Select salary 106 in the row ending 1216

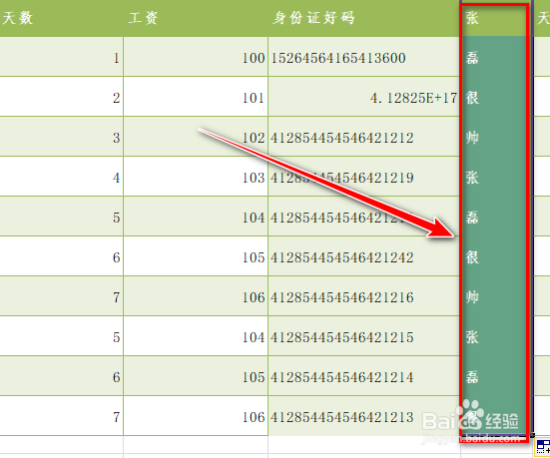point(196,296)
